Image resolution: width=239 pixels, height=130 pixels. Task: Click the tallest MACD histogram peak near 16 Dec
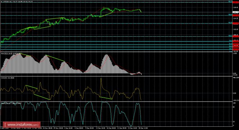(x=107, y=55)
